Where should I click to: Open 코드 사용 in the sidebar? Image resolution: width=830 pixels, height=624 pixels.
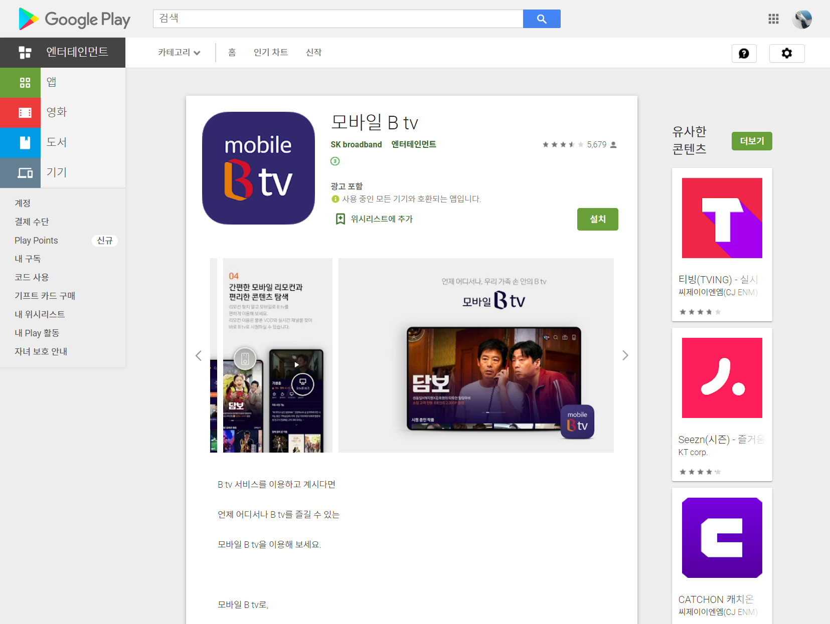(x=32, y=277)
